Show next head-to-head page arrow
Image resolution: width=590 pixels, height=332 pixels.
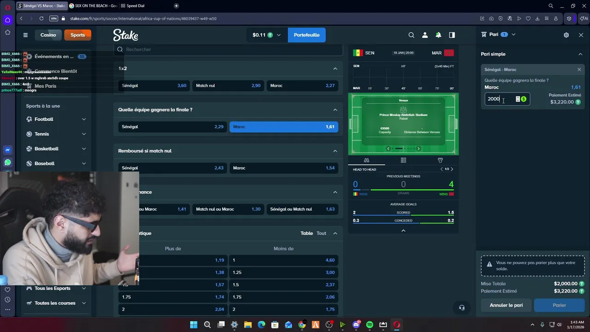(452, 169)
